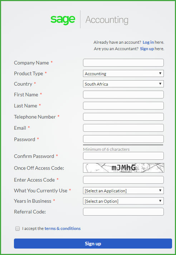
Task: Tick the terms & conditions checkbox
Action: tap(18, 228)
